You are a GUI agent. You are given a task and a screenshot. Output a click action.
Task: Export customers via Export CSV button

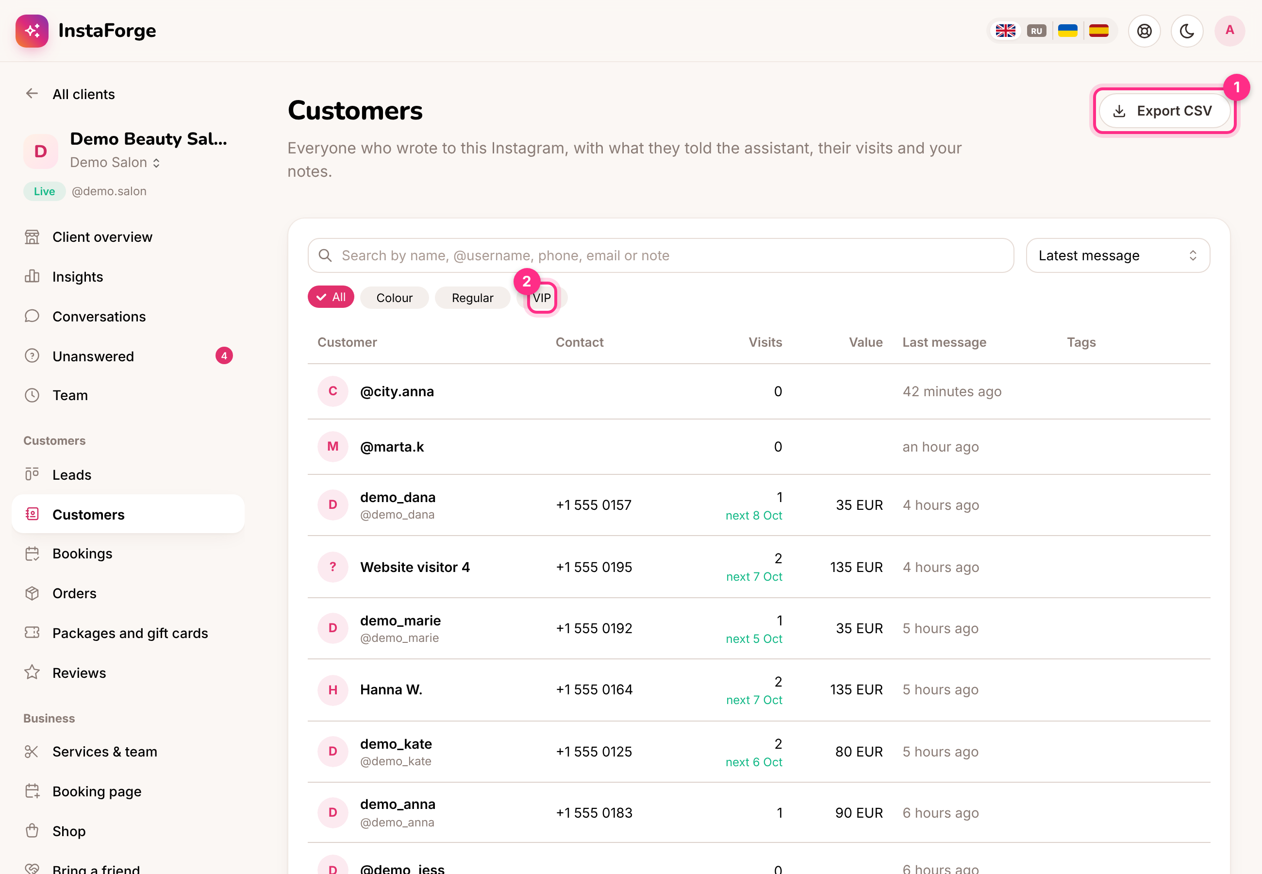click(1164, 111)
